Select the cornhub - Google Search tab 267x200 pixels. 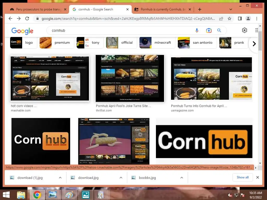point(100,9)
